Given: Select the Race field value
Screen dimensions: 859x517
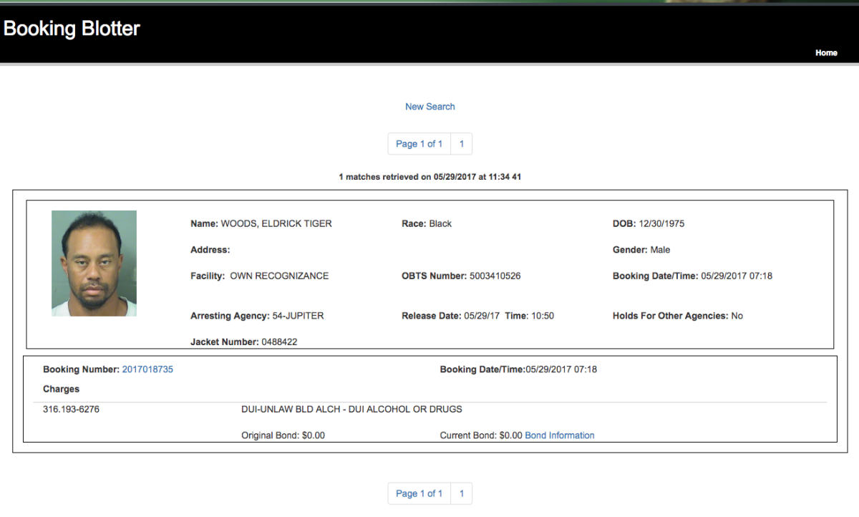Looking at the screenshot, I should [x=440, y=223].
